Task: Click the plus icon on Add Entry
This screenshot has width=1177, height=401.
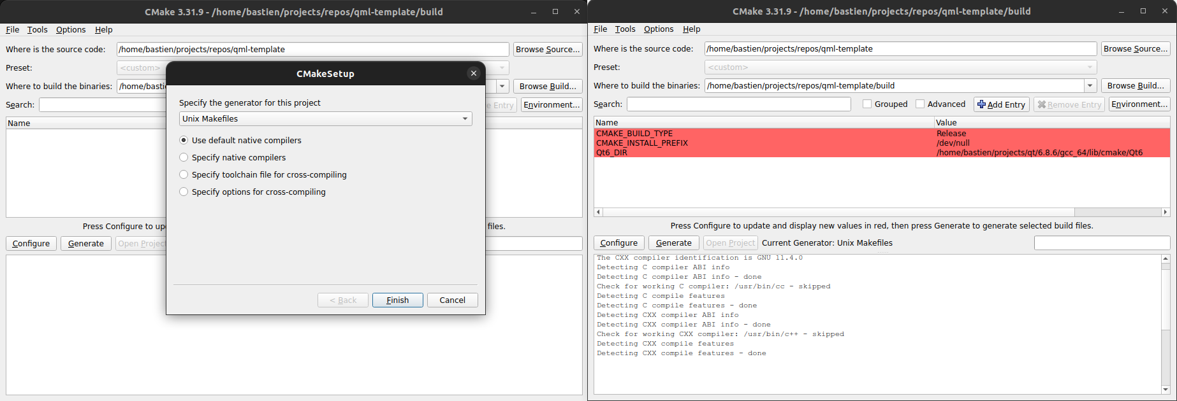Action: pyautogui.click(x=981, y=104)
